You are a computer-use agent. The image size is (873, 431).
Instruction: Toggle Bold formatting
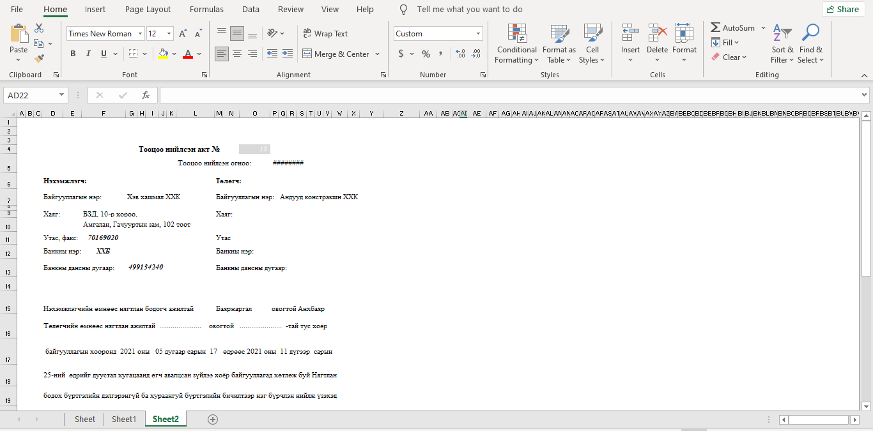(x=73, y=54)
